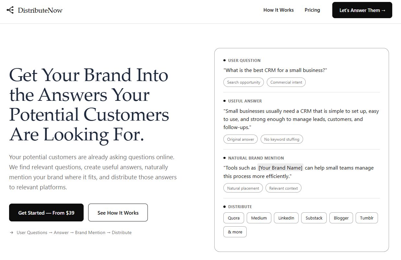Click the Original answer tag
This screenshot has height=260, width=401.
[x=241, y=139]
